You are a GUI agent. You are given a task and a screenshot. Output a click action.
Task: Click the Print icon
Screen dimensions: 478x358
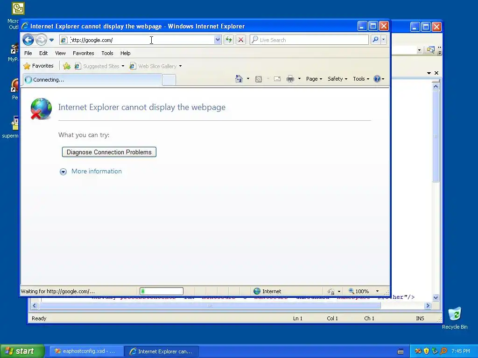pyautogui.click(x=290, y=79)
